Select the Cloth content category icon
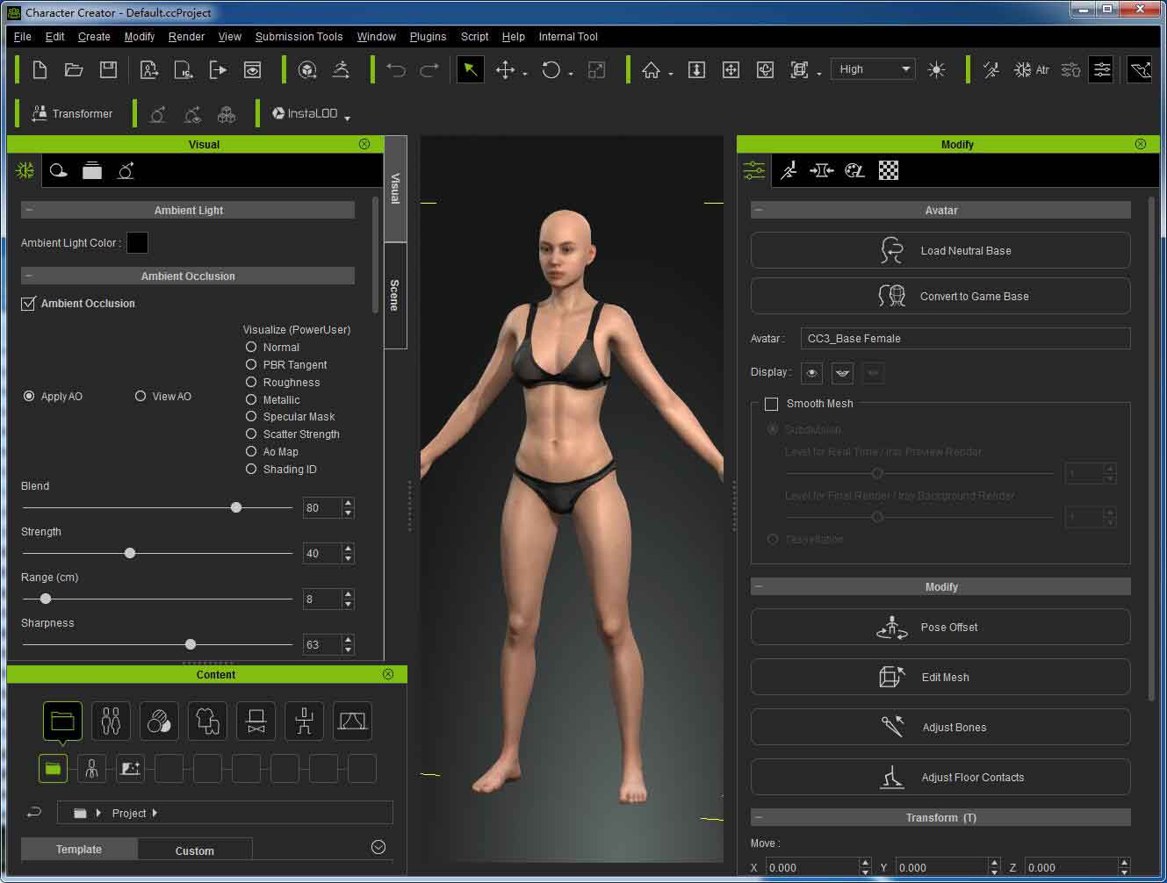The height and width of the screenshot is (883, 1167). [x=207, y=721]
